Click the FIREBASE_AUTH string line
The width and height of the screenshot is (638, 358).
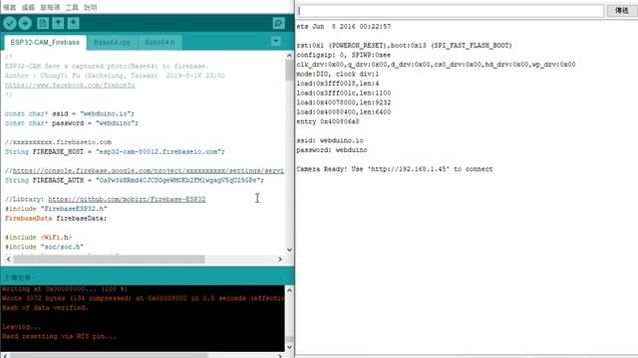pos(135,180)
